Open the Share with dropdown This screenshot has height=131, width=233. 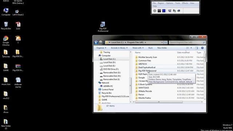[138, 48]
